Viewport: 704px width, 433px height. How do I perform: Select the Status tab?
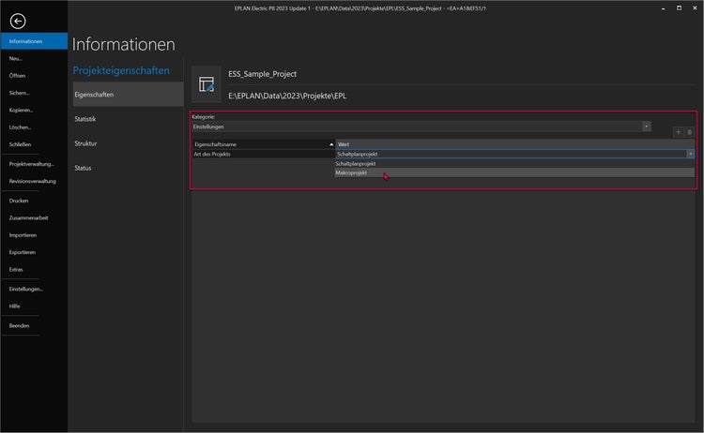tap(84, 168)
